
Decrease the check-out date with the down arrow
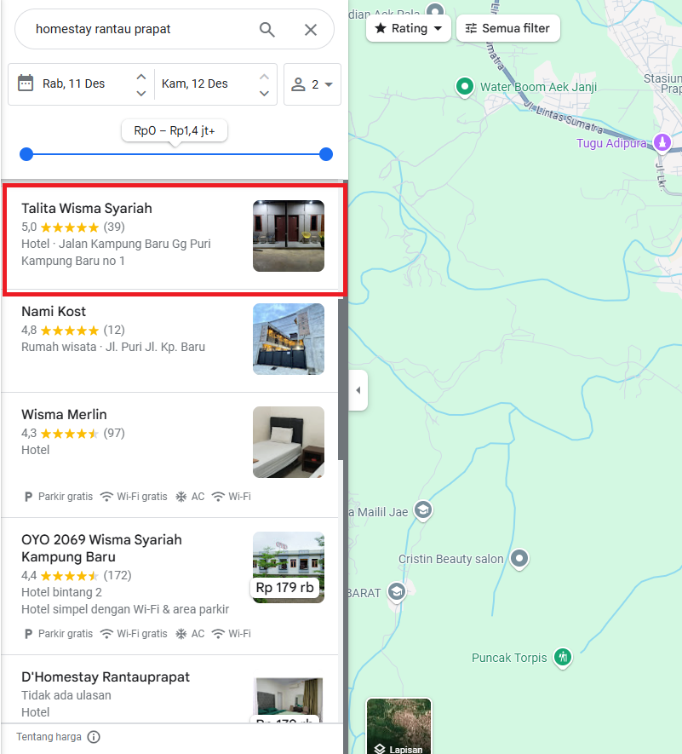point(264,93)
